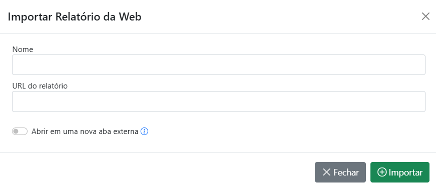Select the word Fechar in gray button
436x190 pixels.
tap(346, 172)
